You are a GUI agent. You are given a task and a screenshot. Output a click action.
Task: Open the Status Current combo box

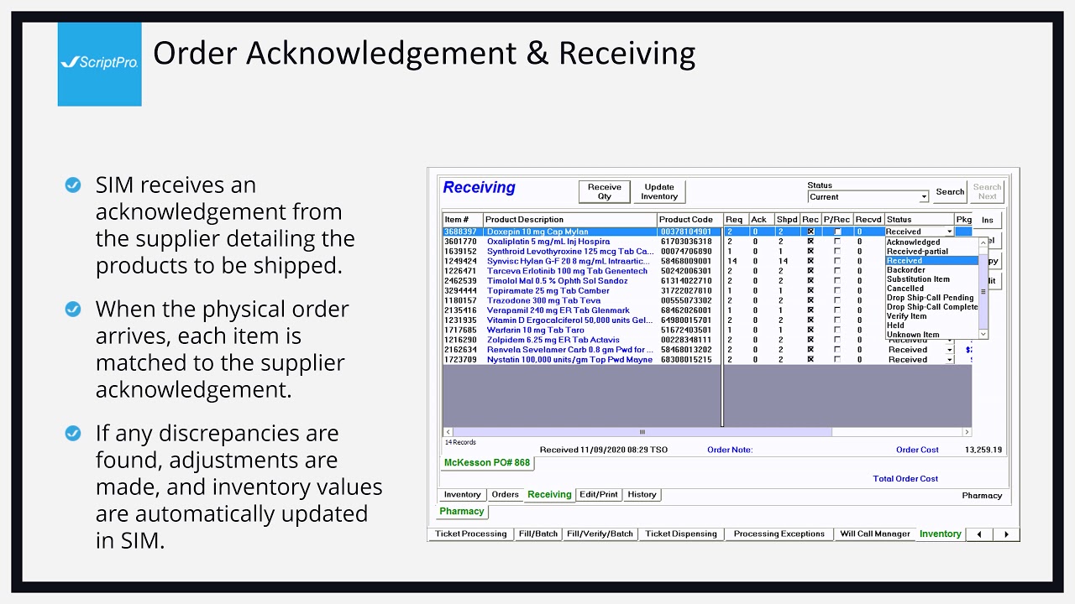(868, 197)
